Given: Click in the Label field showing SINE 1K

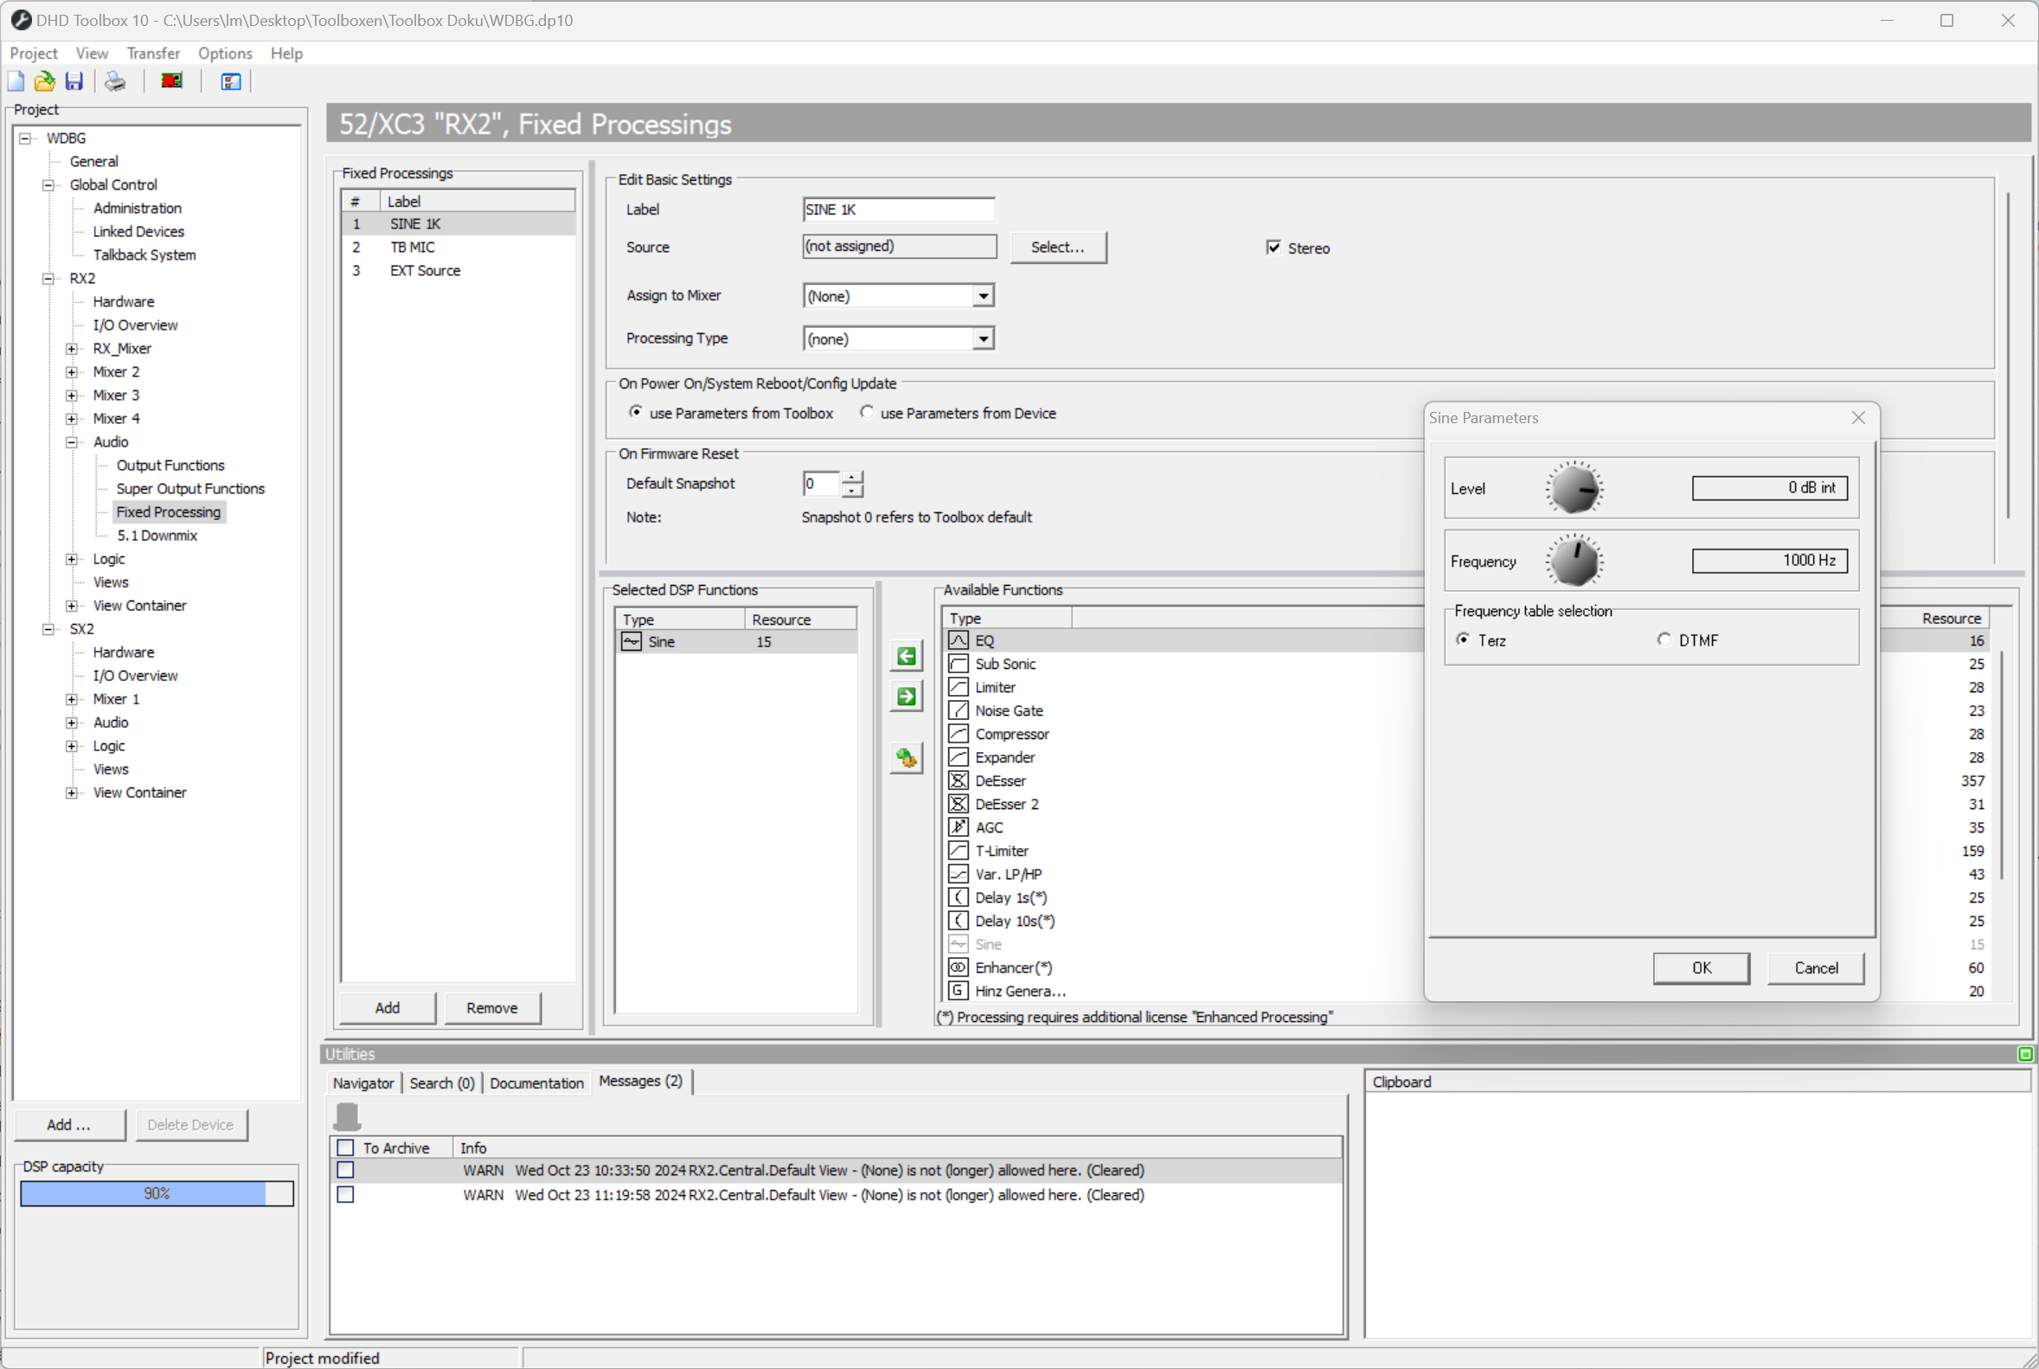Looking at the screenshot, I should coord(898,209).
